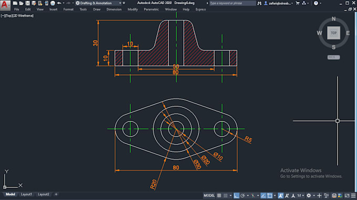Expand the redo history dropdown arrow
This screenshot has height=200, width=357.
coord(73,3)
